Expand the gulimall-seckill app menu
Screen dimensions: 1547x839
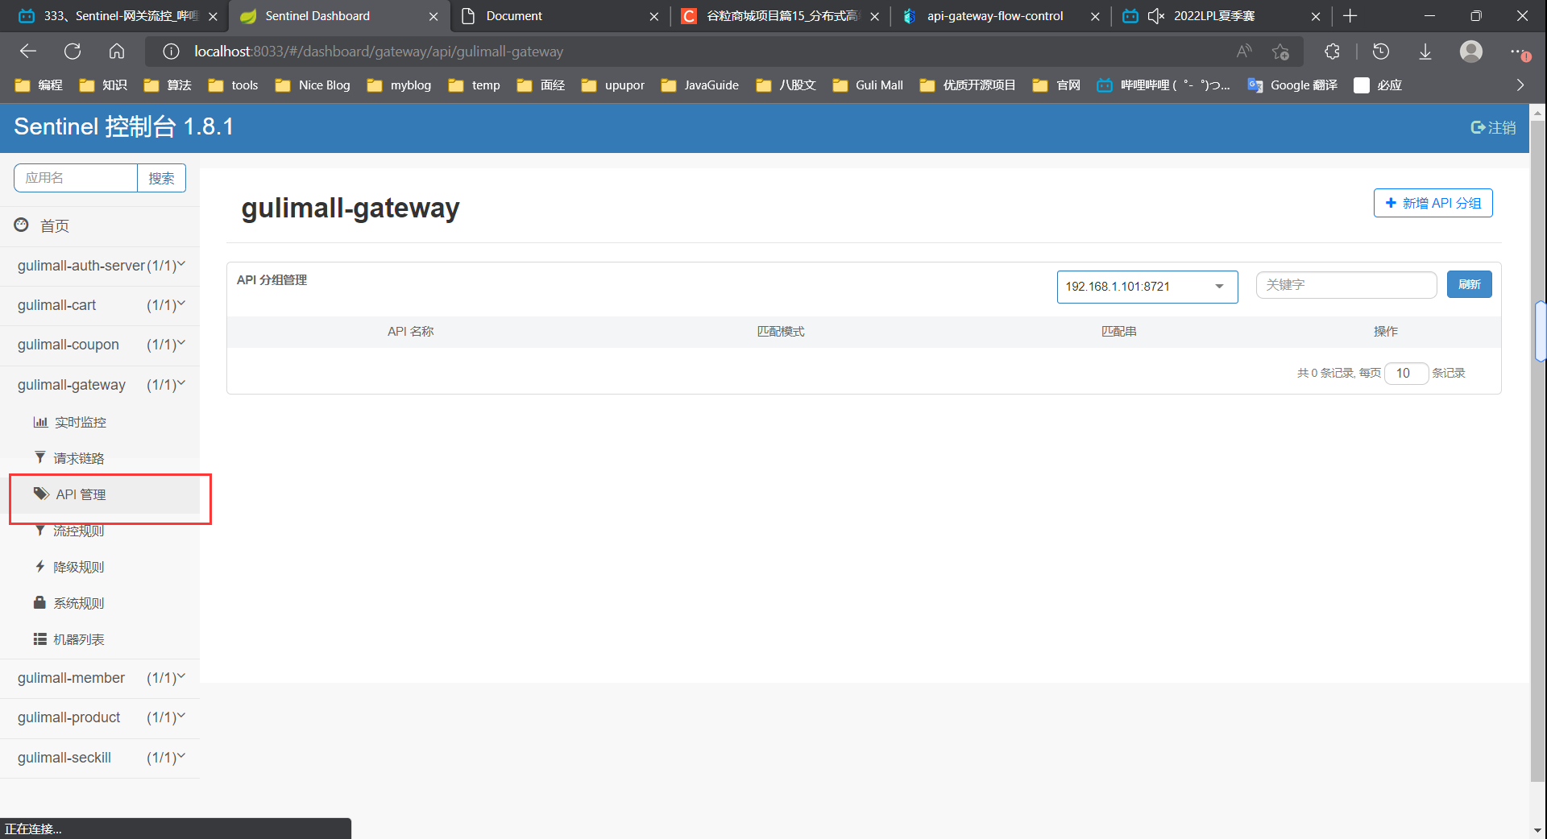click(x=100, y=758)
